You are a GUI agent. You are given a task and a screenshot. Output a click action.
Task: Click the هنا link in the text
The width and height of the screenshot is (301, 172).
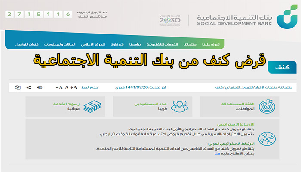click(217, 154)
